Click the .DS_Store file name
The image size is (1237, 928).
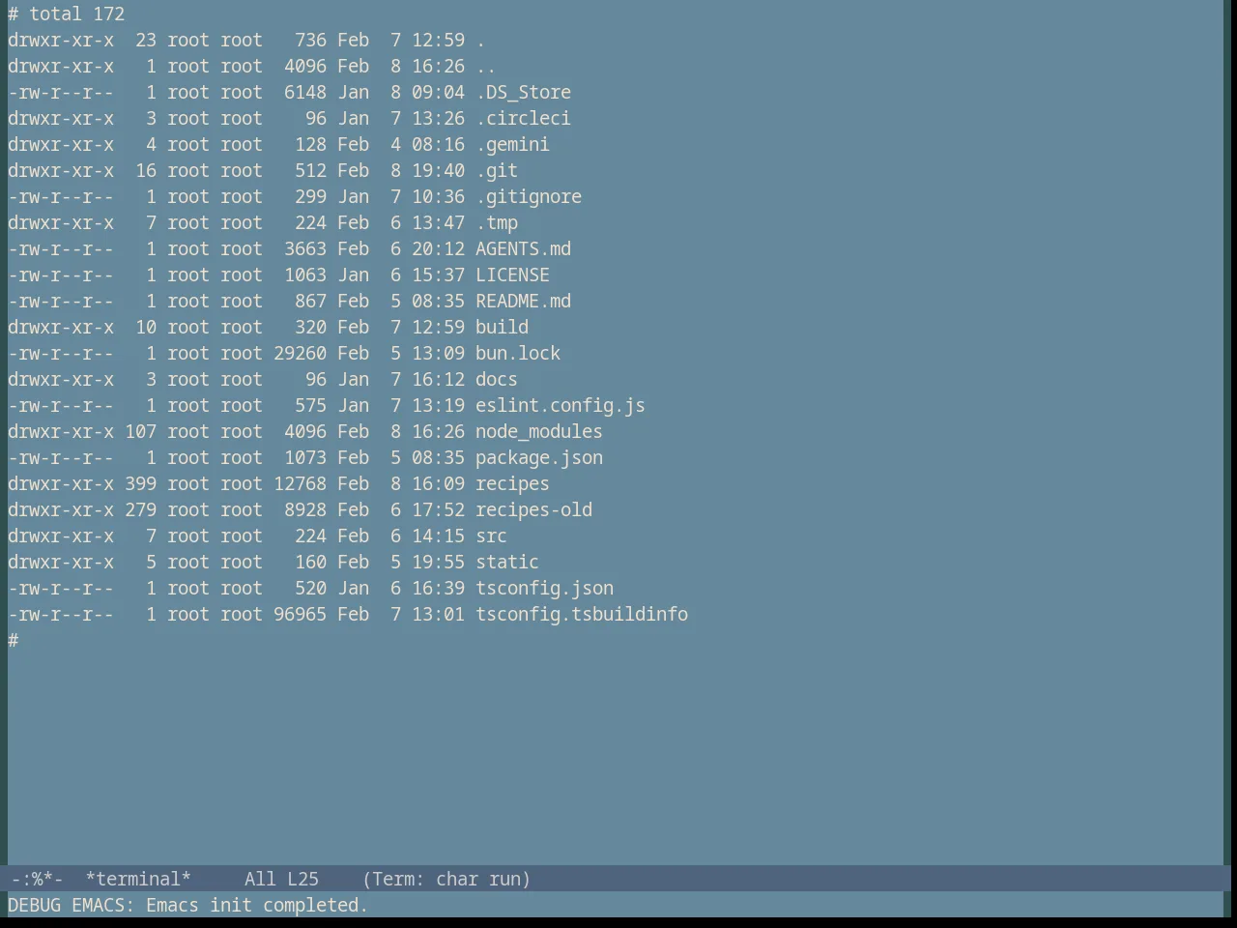pyautogui.click(x=523, y=92)
